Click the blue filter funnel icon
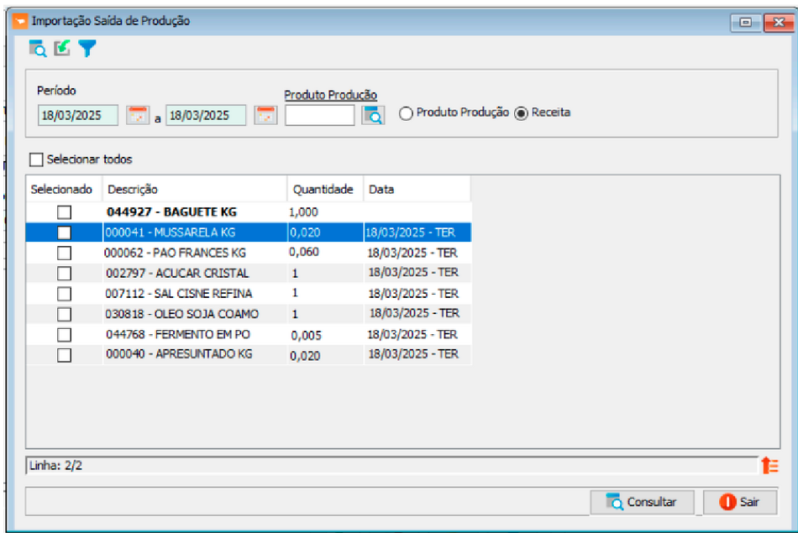Image resolution: width=798 pixels, height=533 pixels. [87, 49]
